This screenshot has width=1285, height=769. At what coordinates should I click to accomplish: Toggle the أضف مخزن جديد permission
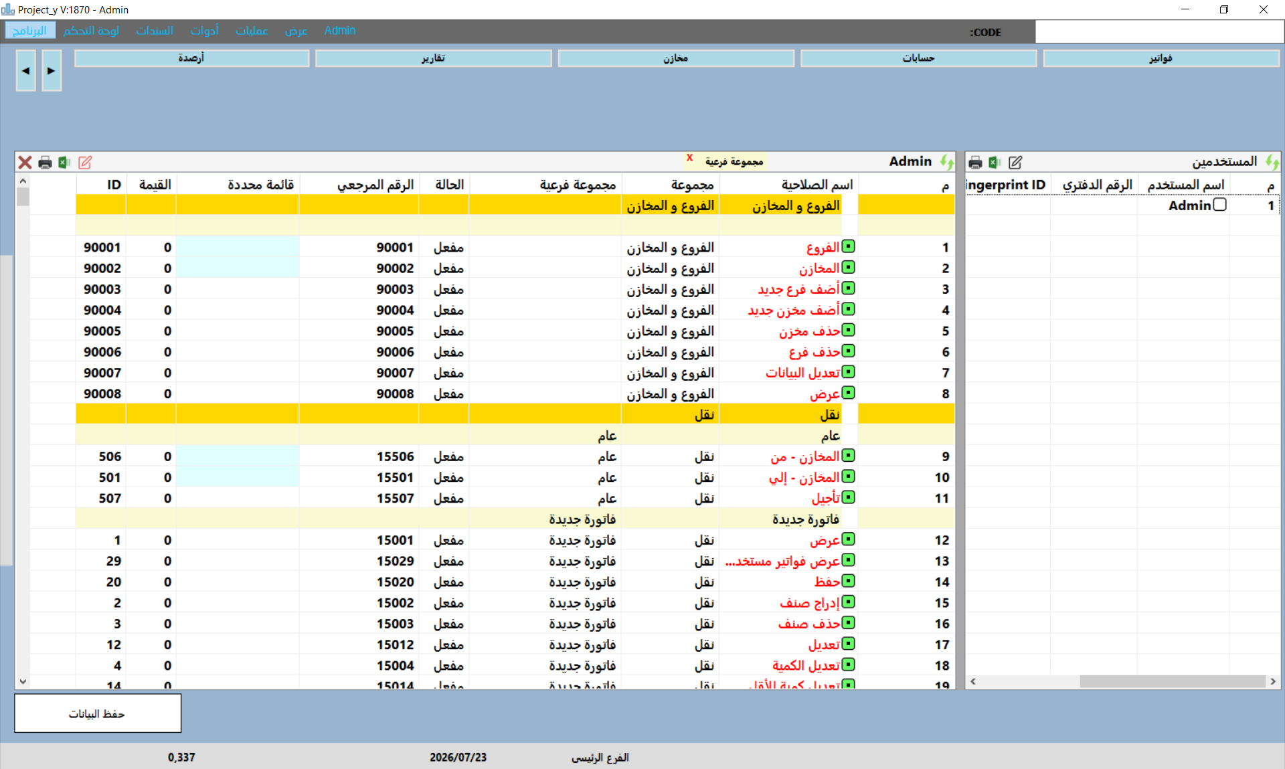tap(848, 309)
